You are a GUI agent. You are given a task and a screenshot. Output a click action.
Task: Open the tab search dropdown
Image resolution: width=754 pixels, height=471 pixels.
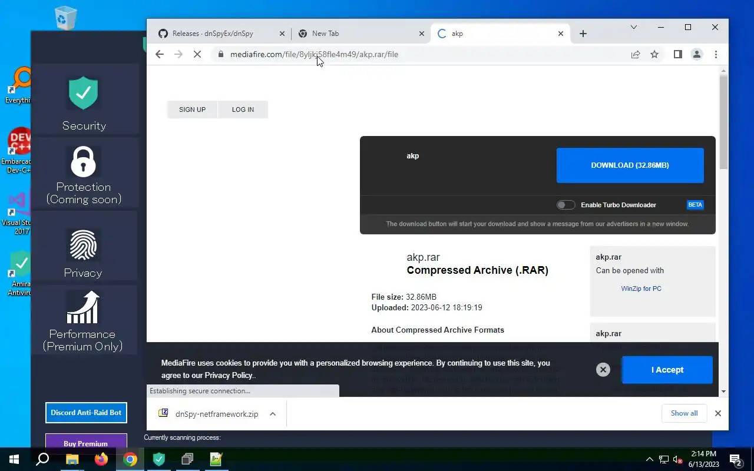click(x=634, y=27)
